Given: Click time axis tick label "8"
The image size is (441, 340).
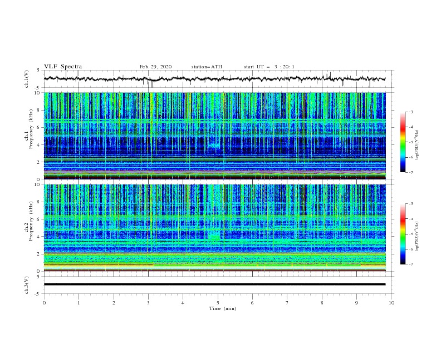Looking at the screenshot, I should click(x=322, y=303).
